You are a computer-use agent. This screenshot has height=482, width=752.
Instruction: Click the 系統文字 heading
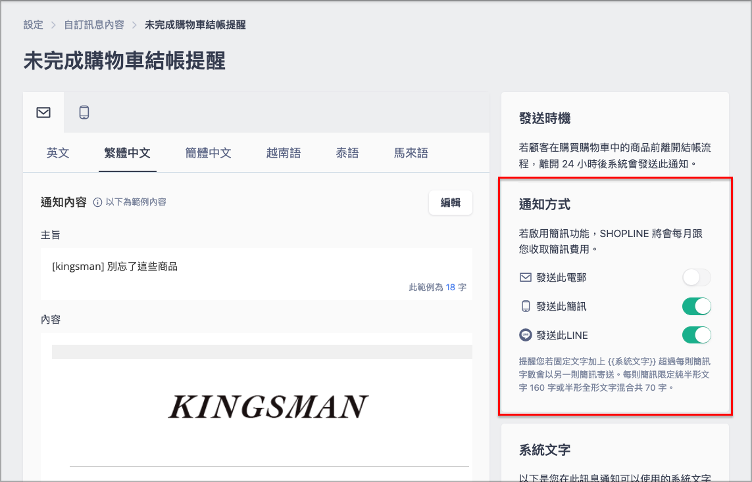[544, 450]
